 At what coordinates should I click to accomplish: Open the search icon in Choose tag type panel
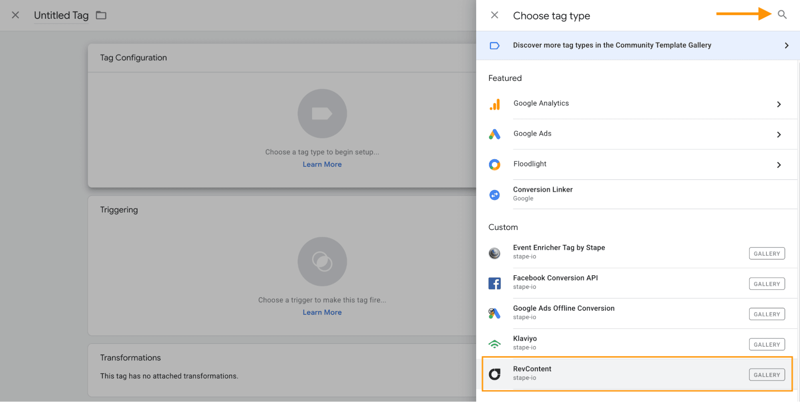pos(782,14)
